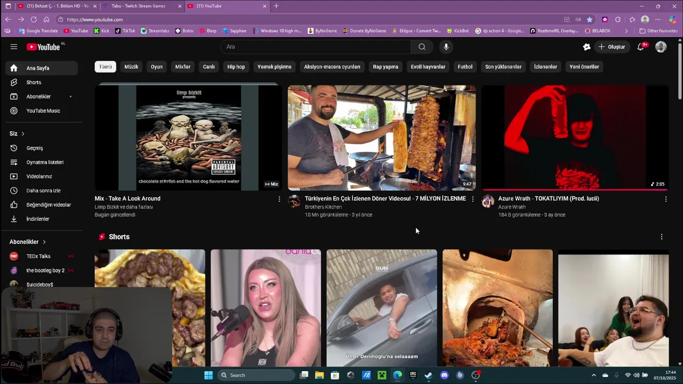Screen dimensions: 683x384
Task: Open Beğendiğim videolar list
Action: [x=42, y=205]
